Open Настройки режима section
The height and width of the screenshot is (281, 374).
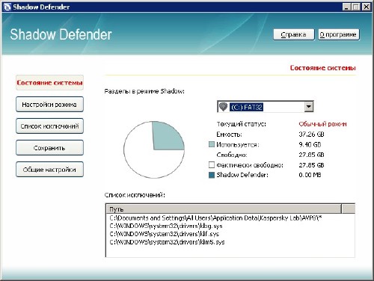49,105
